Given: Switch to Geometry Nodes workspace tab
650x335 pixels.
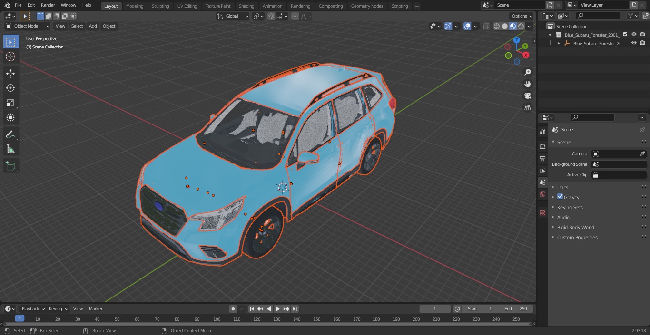Looking at the screenshot, I should point(367,6).
